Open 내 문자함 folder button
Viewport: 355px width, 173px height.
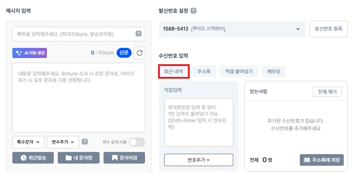79,158
